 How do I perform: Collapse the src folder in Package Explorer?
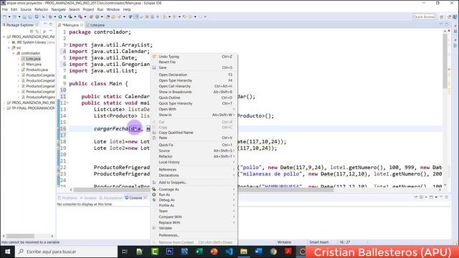click(x=9, y=48)
